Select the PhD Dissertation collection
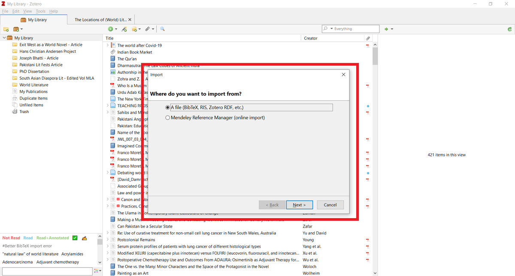 click(x=34, y=72)
